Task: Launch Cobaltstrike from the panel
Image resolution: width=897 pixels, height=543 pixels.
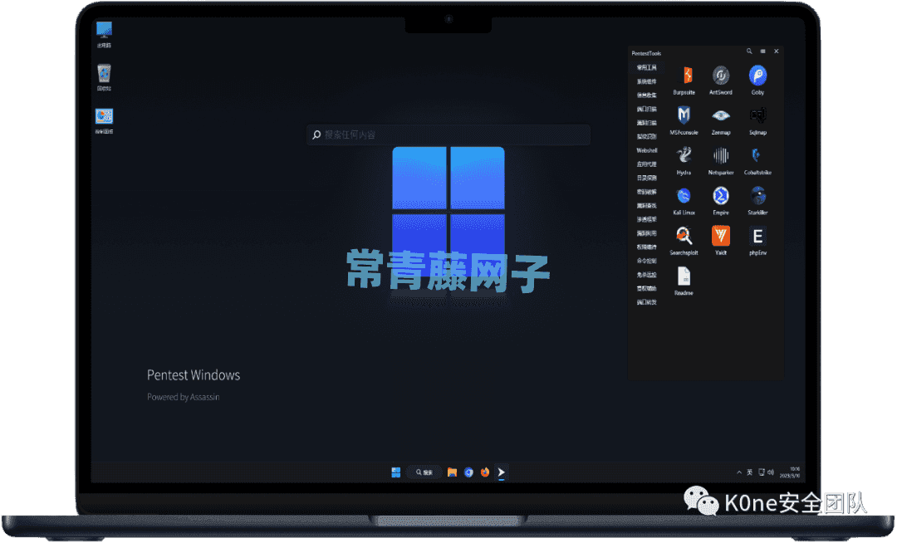Action: tap(757, 156)
